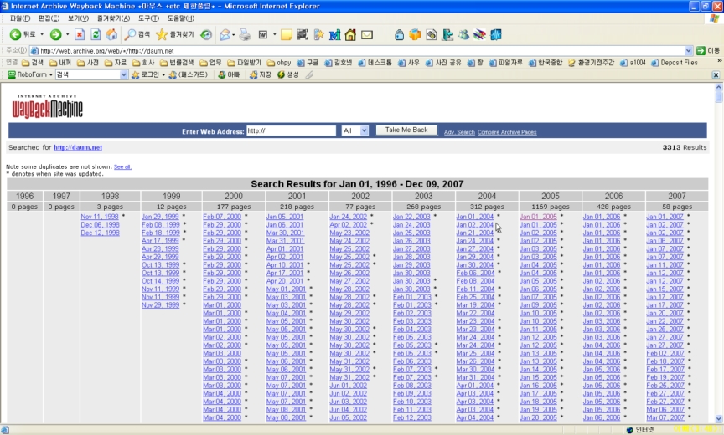Click RoboForm 로그인 (Logins) button
This screenshot has width=724, height=435.
146,74
